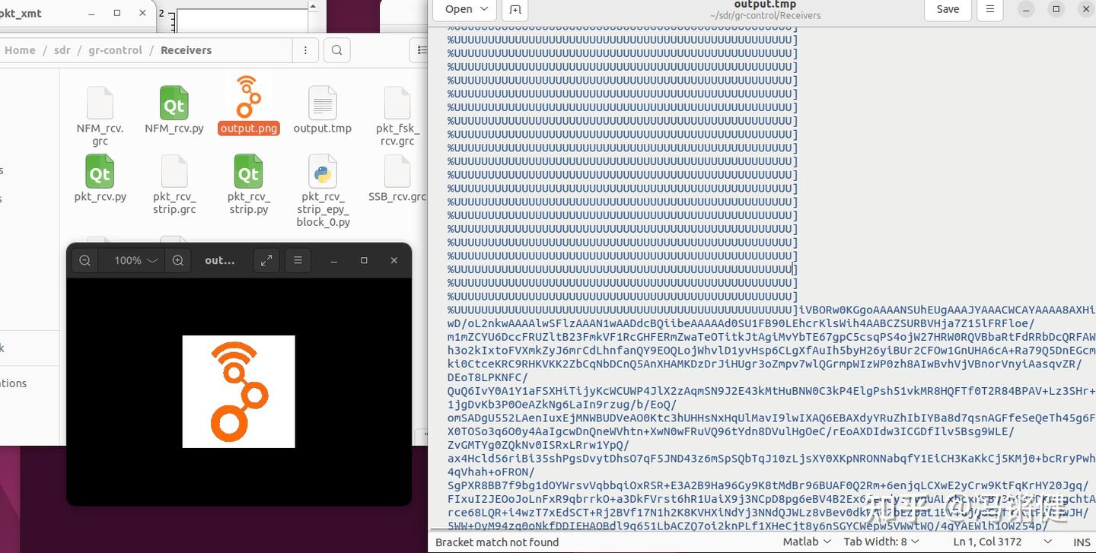Screen dimensions: 1096x553
Task: Click the Ln 1, Col 3172 indicator
Action: 989,542
